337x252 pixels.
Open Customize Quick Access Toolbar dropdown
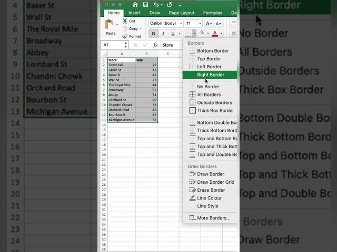[x=180, y=5]
